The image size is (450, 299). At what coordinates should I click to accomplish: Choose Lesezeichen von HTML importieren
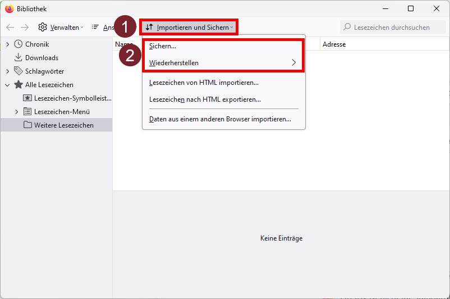click(x=204, y=83)
